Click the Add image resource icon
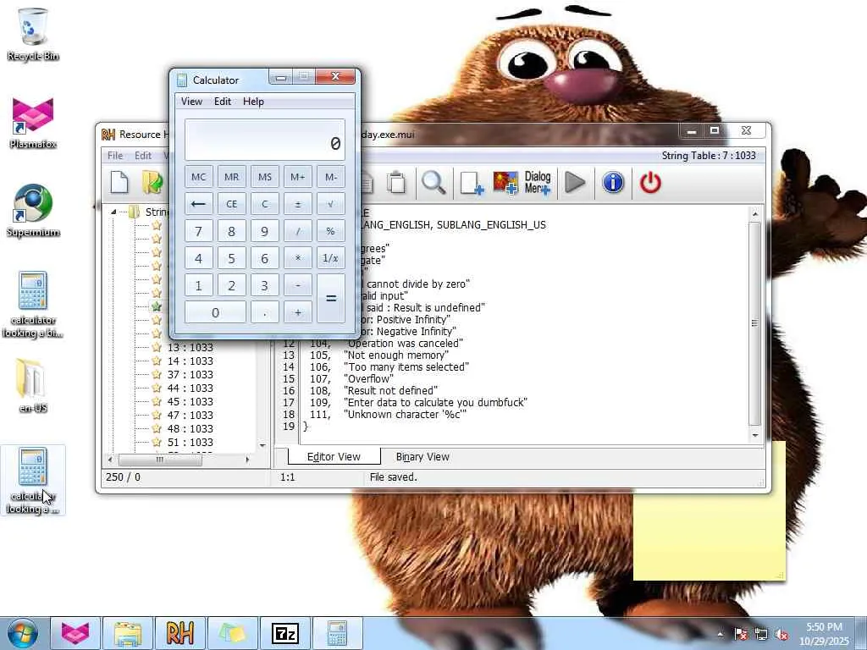 pos(505,183)
